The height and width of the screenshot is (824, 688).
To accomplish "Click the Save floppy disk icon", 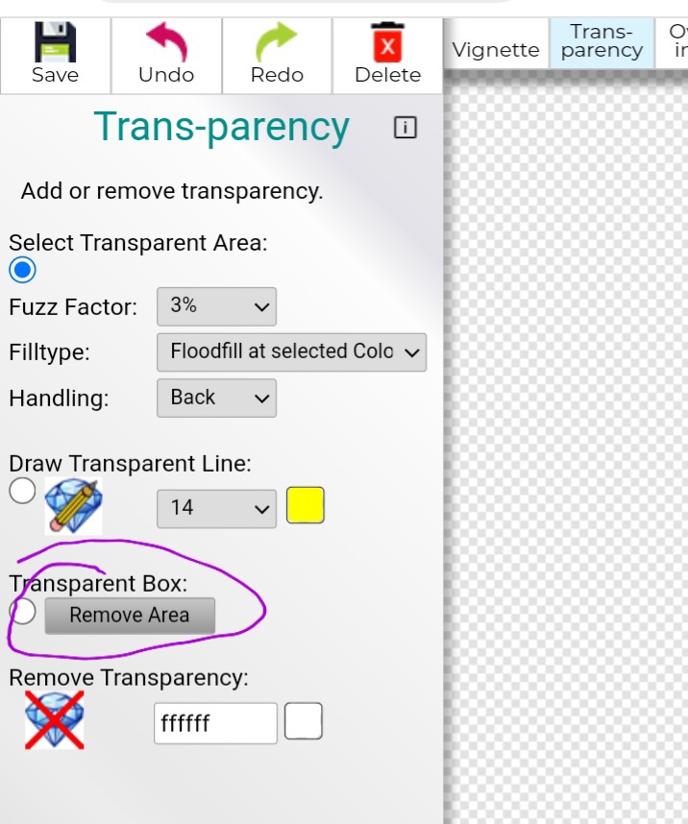I will (x=55, y=42).
